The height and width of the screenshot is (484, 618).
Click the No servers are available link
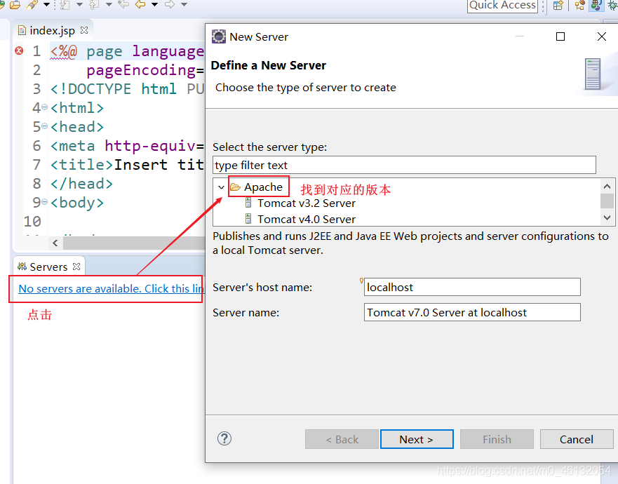(112, 288)
